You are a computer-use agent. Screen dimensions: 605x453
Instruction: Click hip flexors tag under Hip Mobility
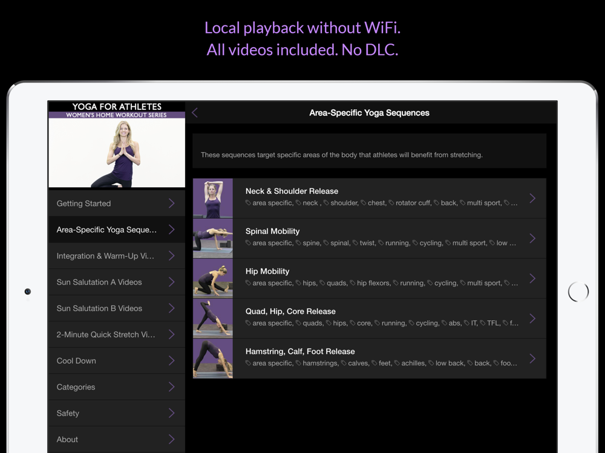(x=370, y=283)
